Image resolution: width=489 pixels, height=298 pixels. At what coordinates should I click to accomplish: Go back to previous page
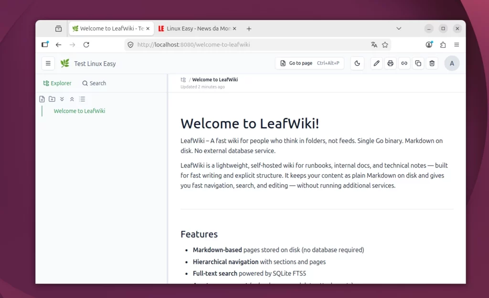pos(58,44)
